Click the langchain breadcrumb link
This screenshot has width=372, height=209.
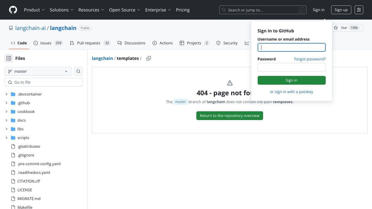coord(102,58)
